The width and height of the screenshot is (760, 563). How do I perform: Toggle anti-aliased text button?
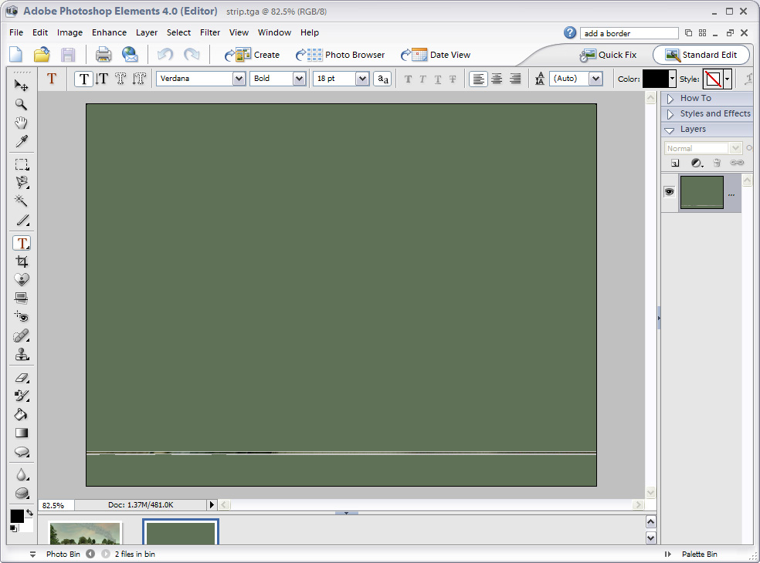(382, 79)
